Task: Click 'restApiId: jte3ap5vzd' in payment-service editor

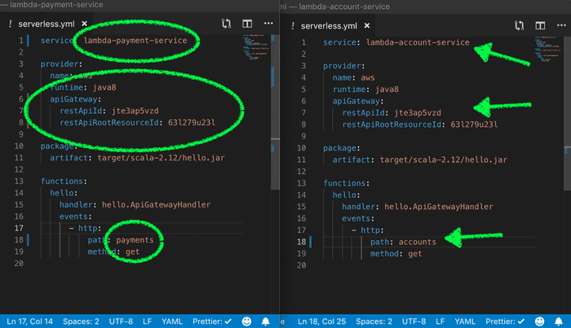Action: [108, 111]
